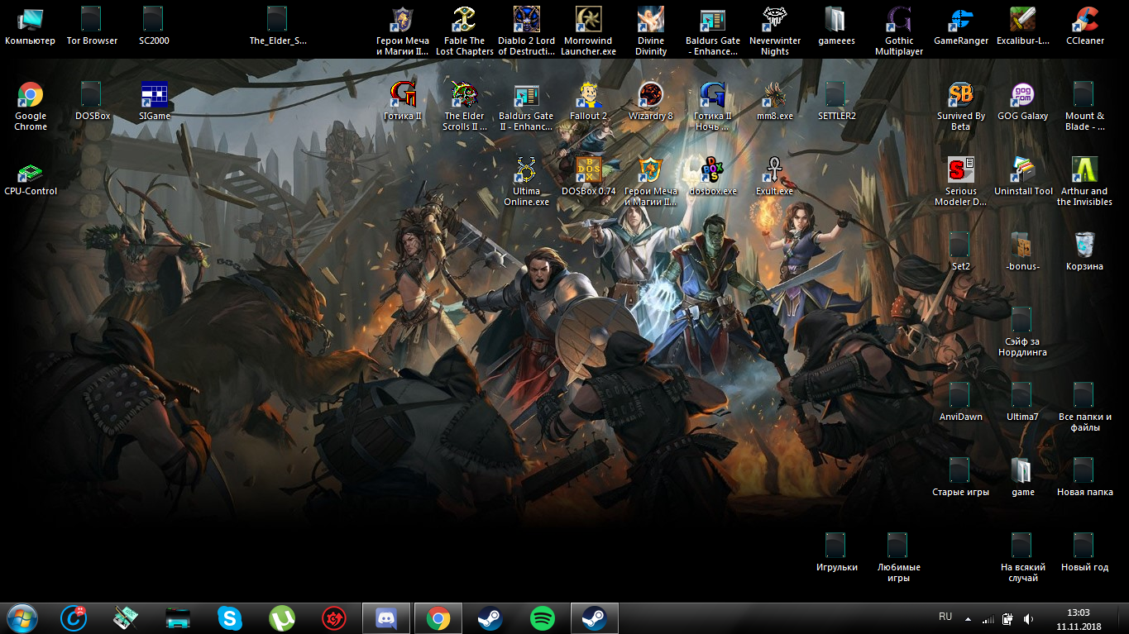Open the clock showing 13:03
The width and height of the screenshot is (1129, 634).
[1078, 618]
